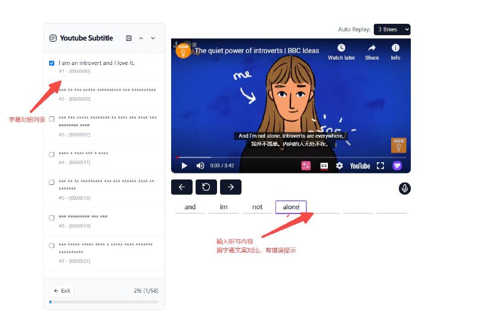Click the dictation progress bar at bottom of panel
This screenshot has height=316, width=477.
click(104, 302)
